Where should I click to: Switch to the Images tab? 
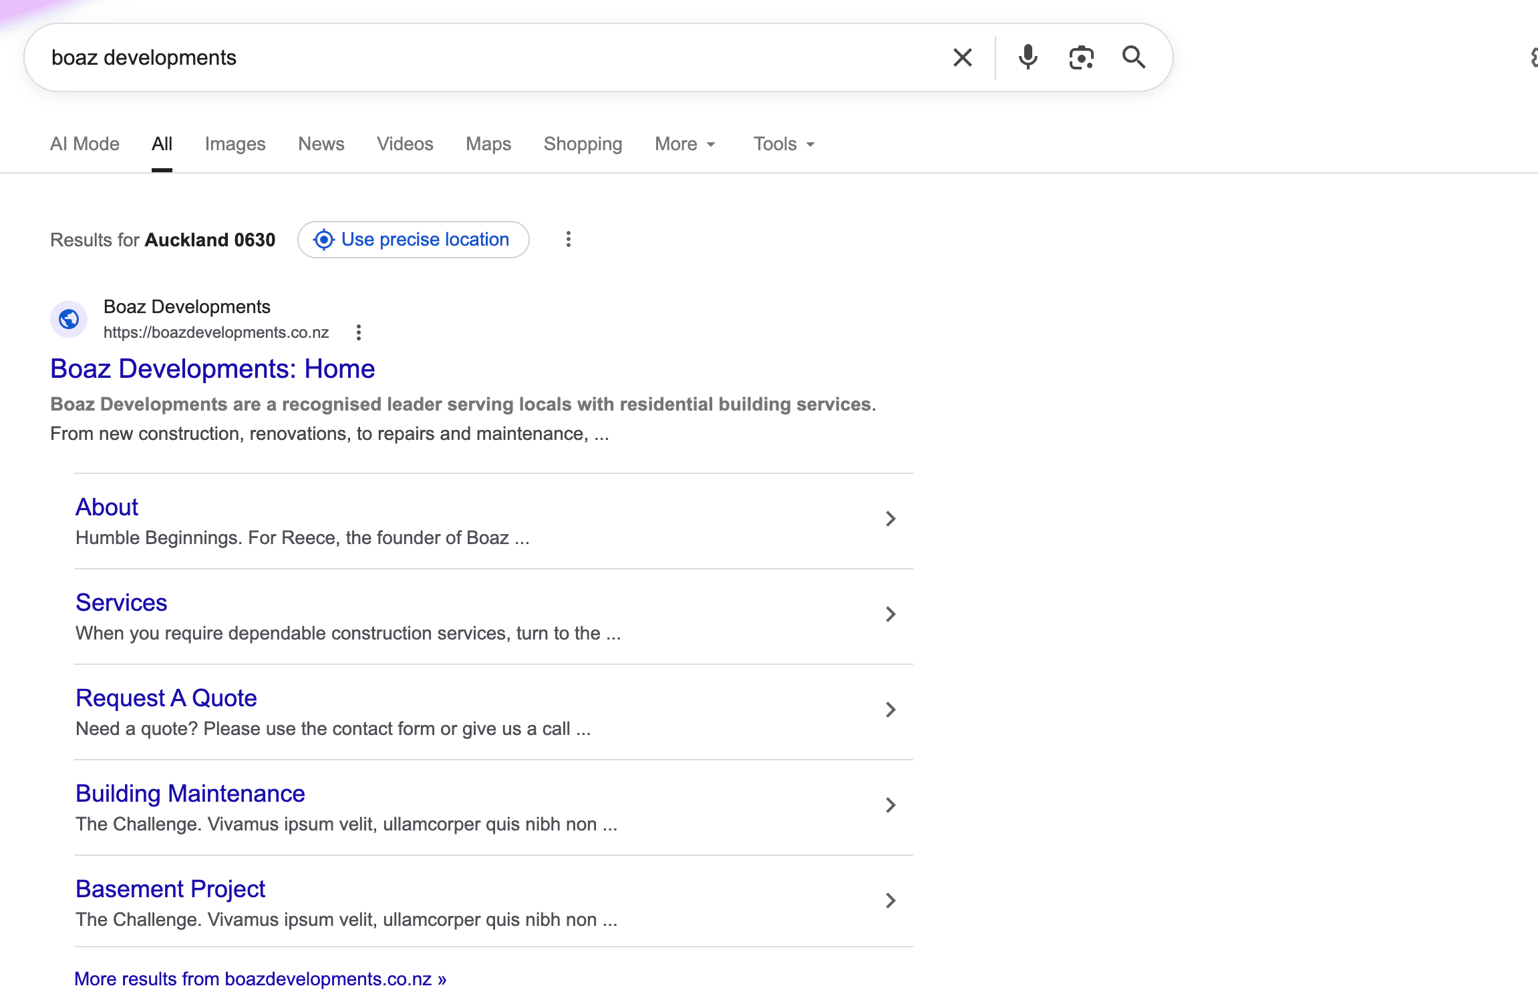[x=235, y=144]
